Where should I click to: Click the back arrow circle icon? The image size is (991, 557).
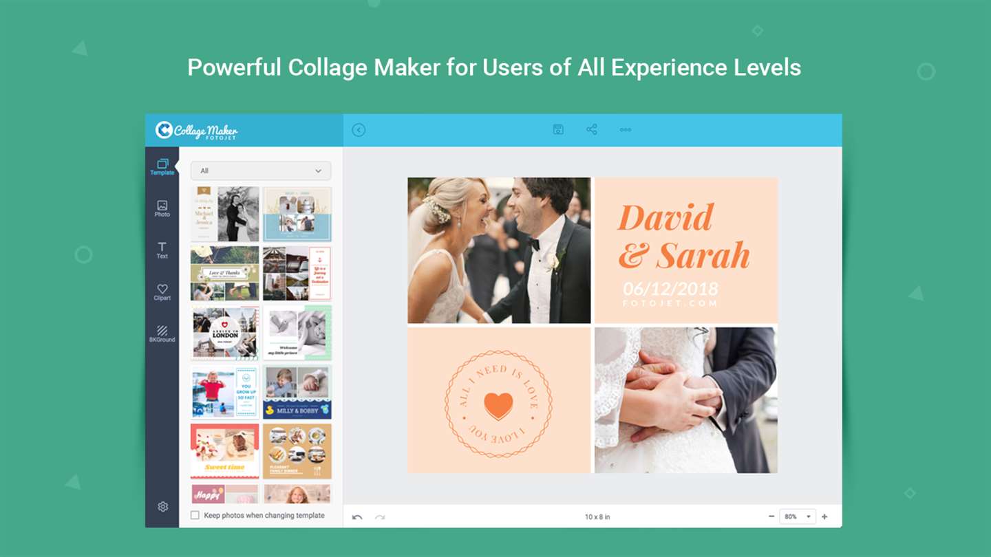coord(359,130)
